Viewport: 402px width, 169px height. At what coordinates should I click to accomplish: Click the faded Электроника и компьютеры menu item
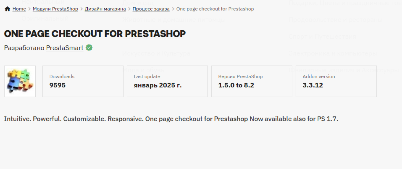pos(333,53)
